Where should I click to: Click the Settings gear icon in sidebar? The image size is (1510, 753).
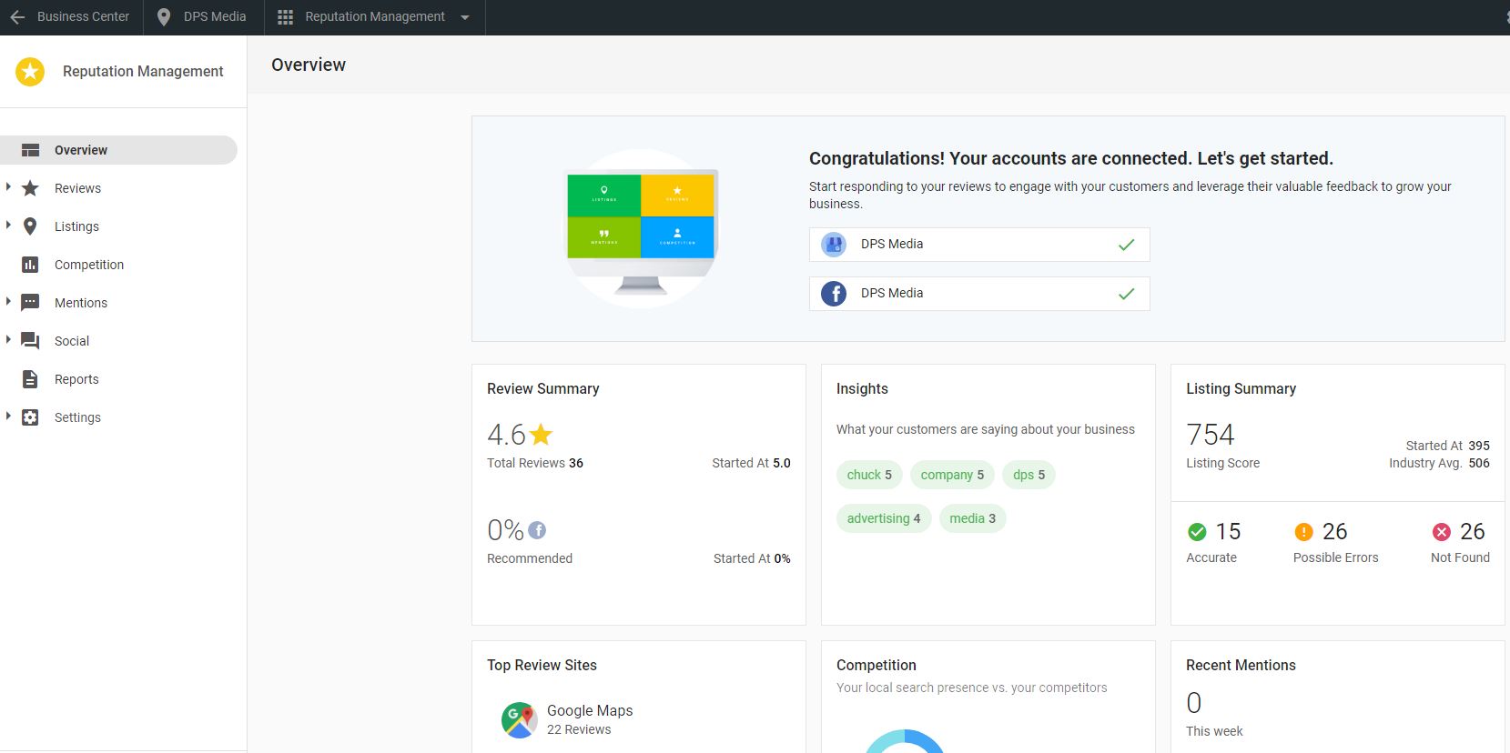[x=30, y=417]
